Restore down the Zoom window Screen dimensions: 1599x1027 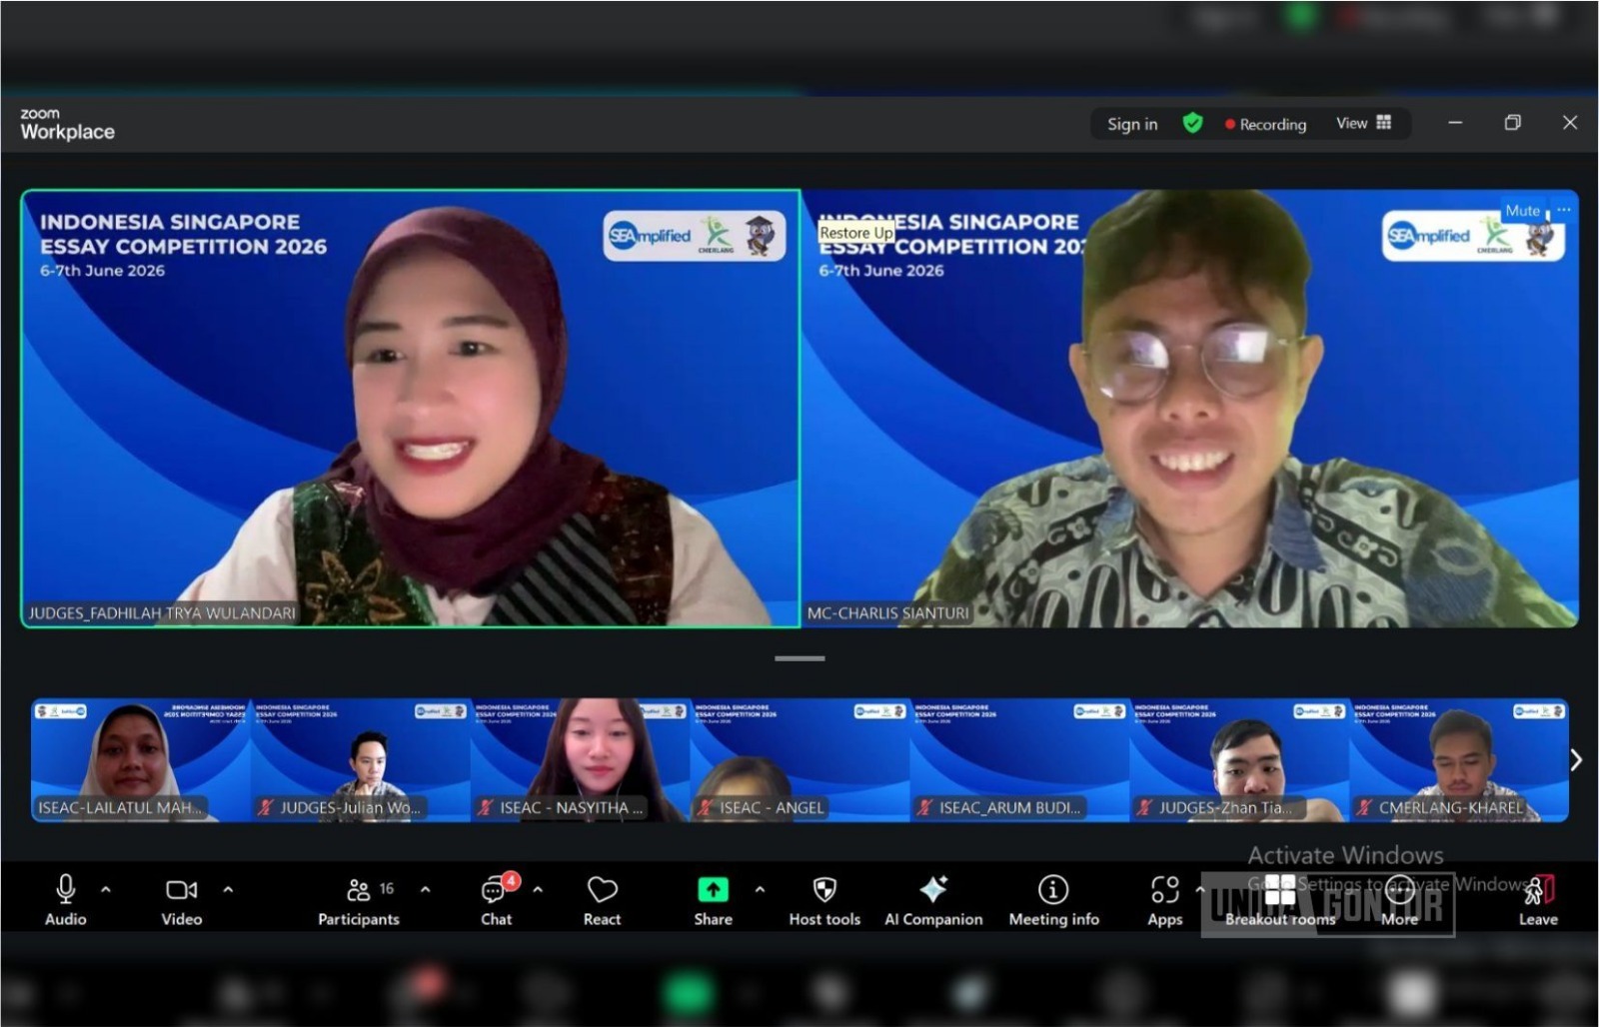pyautogui.click(x=1513, y=123)
